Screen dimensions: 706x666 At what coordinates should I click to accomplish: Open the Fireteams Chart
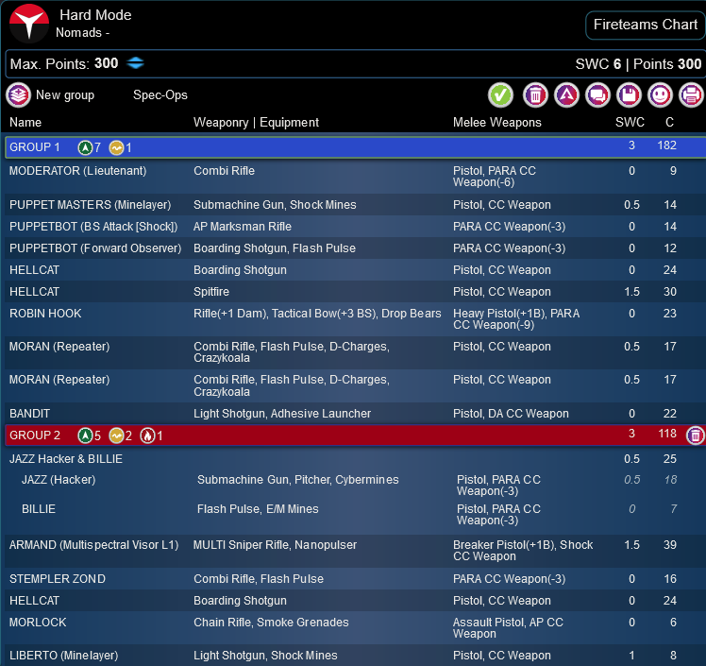[646, 25]
